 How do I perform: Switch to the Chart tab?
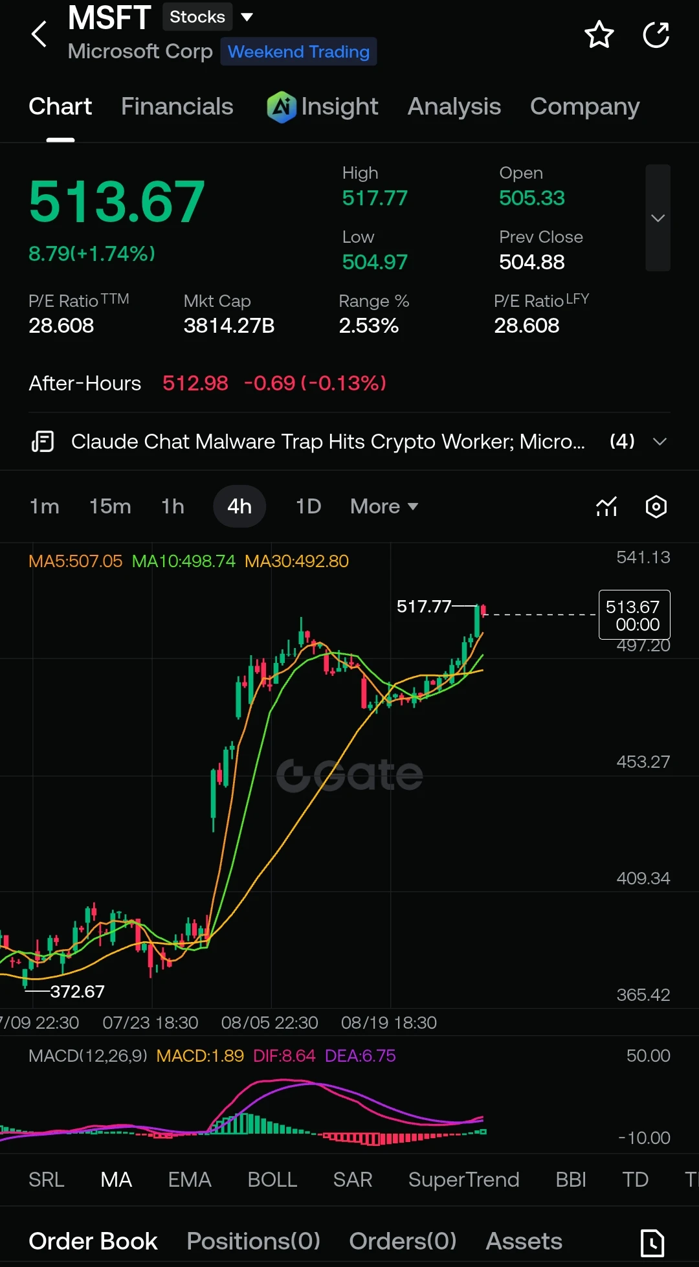[60, 107]
